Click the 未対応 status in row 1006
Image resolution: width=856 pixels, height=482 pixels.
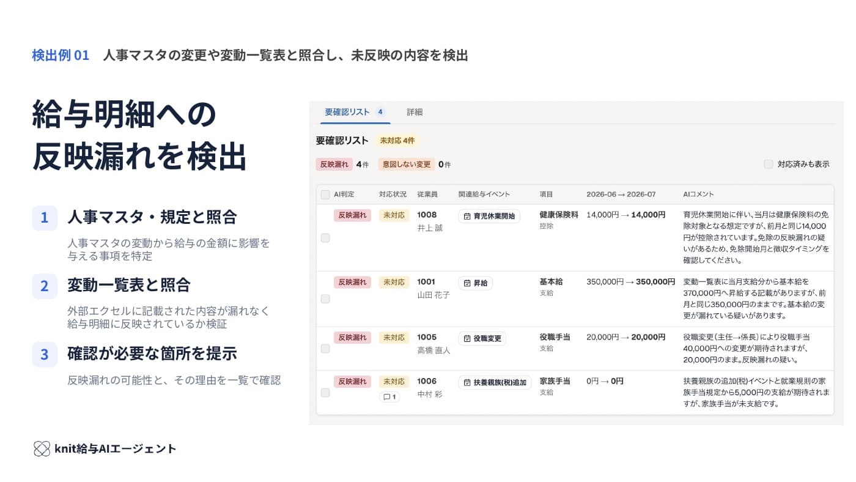pos(394,381)
